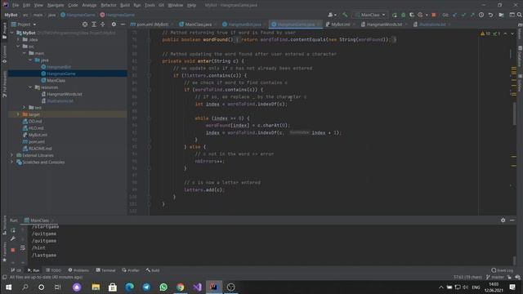The height and width of the screenshot is (294, 523).
Task: Click the Git push arrow icon
Action: tap(472, 15)
